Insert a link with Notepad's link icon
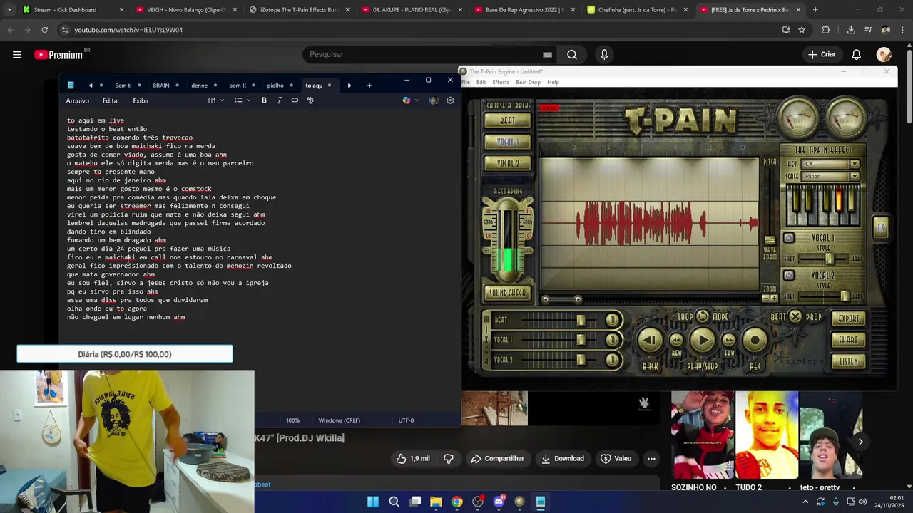The image size is (913, 513). tap(295, 100)
